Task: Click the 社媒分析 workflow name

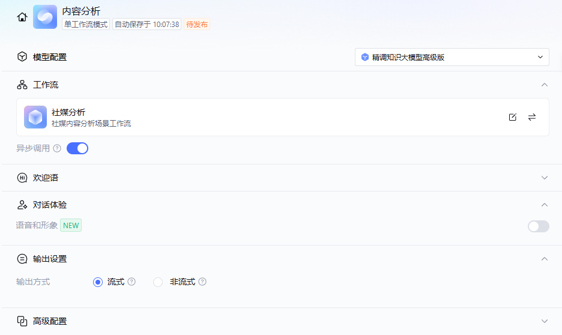Action: coord(68,112)
